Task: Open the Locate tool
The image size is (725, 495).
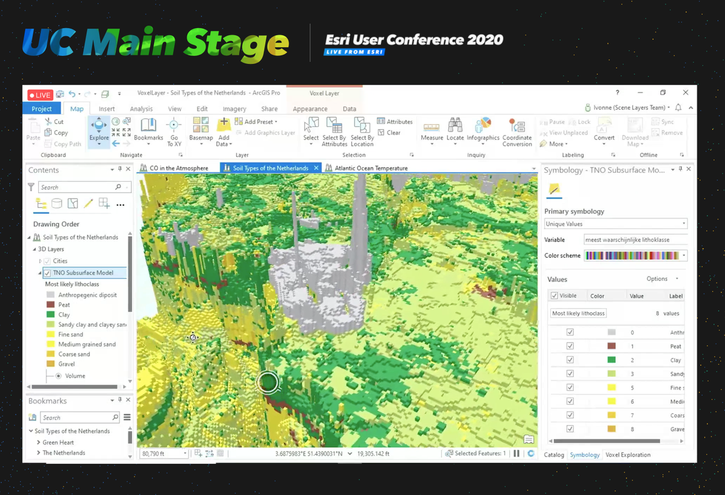Action: [x=455, y=130]
